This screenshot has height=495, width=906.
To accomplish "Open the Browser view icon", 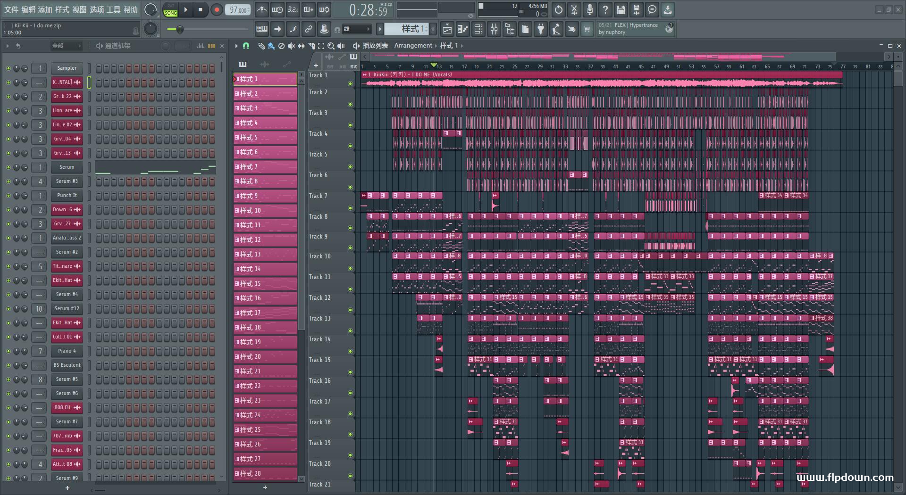I will click(510, 29).
